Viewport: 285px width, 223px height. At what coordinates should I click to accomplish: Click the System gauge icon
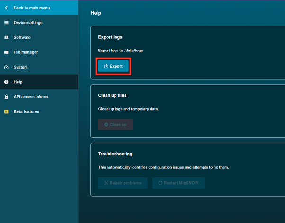pos(6,67)
